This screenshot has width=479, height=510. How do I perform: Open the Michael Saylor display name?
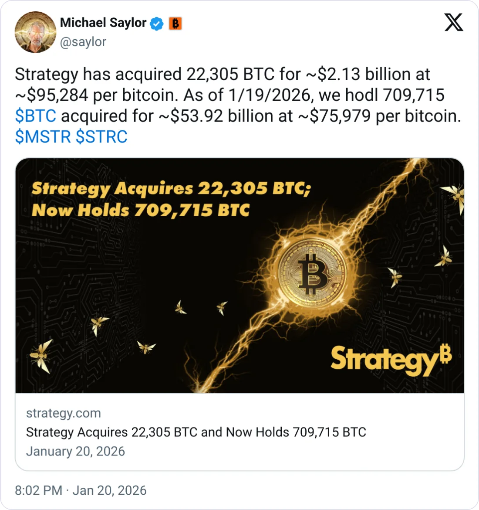coord(103,23)
